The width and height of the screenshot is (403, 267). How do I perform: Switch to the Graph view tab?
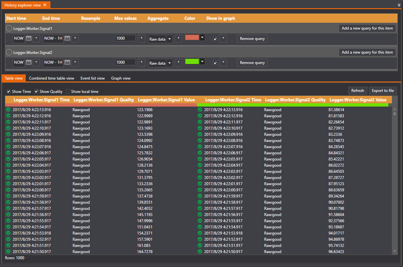pyautogui.click(x=121, y=78)
